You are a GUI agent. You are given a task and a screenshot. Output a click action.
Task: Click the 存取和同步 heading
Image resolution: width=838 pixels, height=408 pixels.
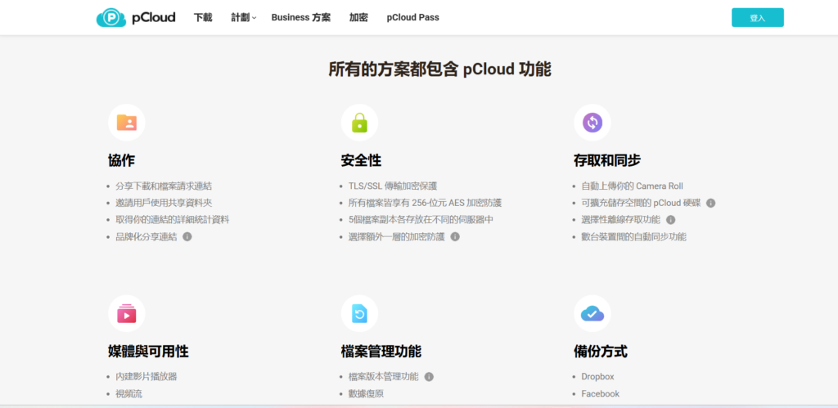tap(607, 160)
